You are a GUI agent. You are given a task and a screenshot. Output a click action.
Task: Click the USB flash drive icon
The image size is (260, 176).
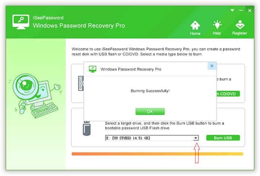point(87,128)
